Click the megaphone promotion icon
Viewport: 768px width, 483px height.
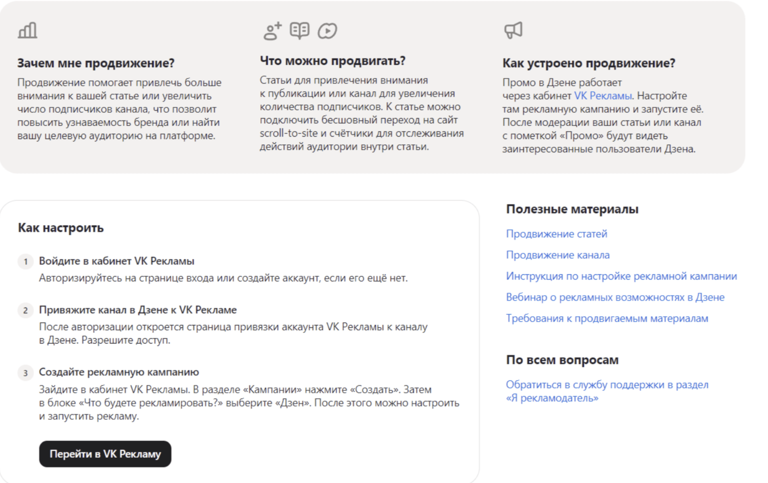point(513,30)
